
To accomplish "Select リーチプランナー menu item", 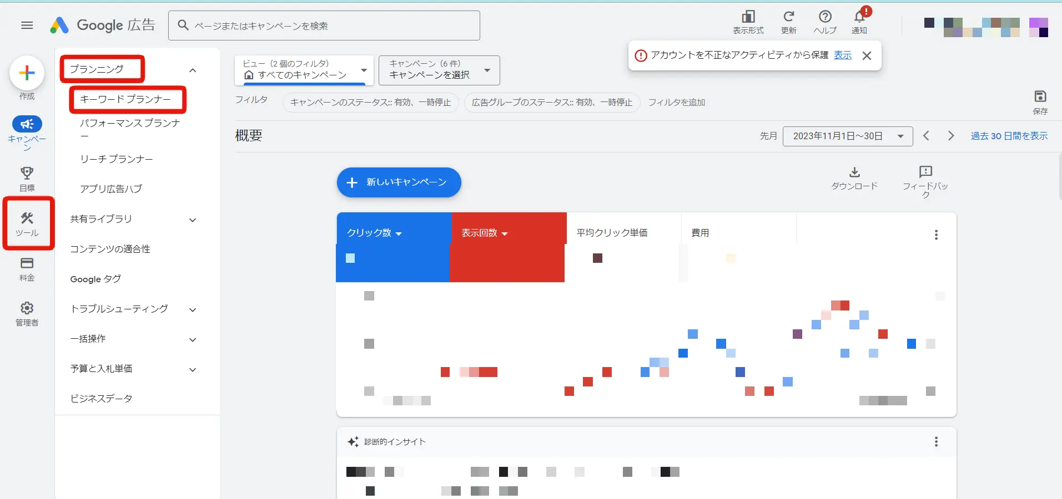I will (116, 159).
